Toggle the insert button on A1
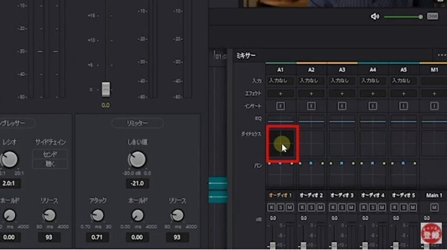This screenshot has width=447, height=250. pyautogui.click(x=280, y=106)
